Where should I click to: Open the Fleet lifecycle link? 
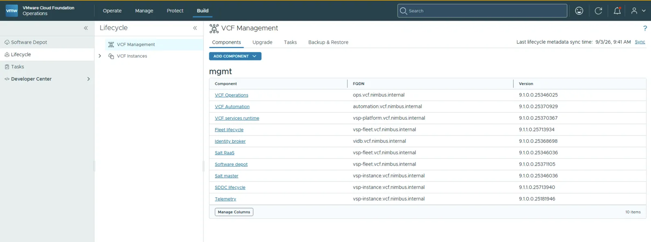(x=229, y=130)
